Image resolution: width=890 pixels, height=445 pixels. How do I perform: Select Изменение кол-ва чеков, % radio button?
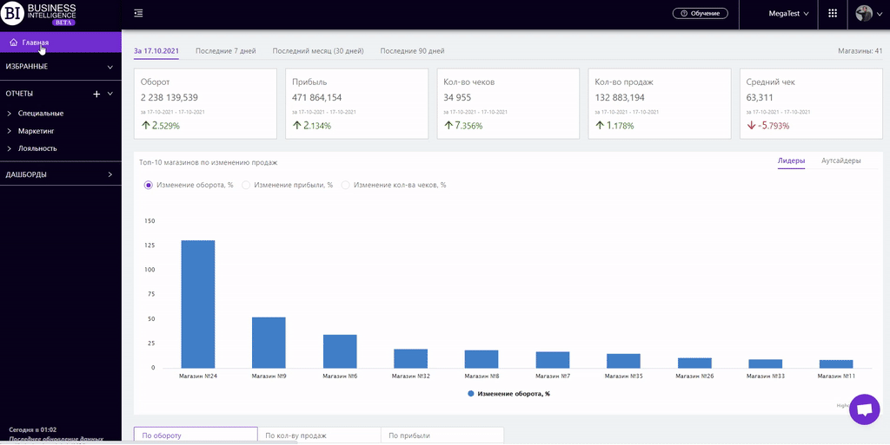[x=345, y=185]
